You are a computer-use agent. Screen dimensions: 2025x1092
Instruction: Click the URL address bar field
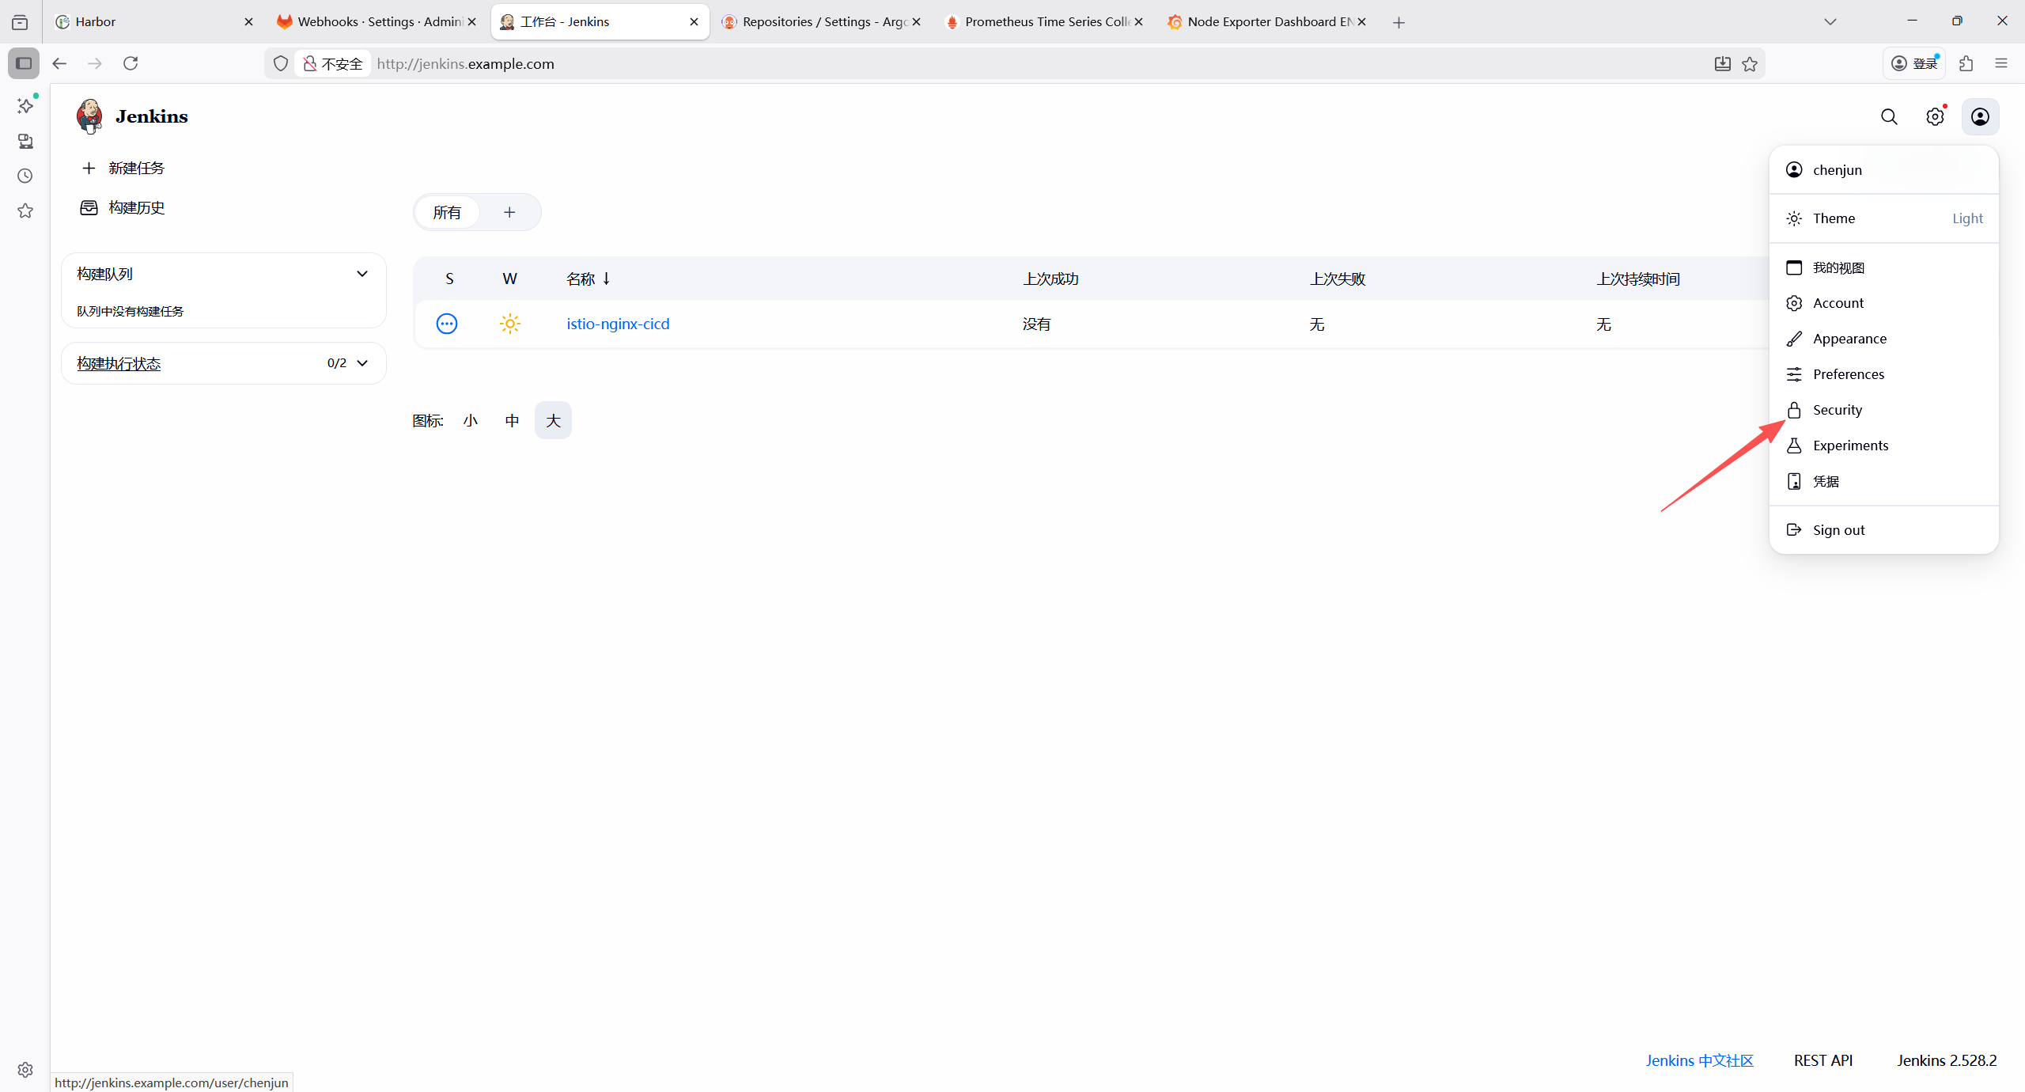[x=1028, y=64]
